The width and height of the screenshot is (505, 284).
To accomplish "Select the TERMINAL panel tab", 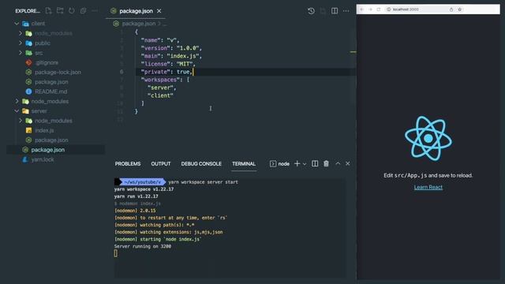I will coord(244,163).
